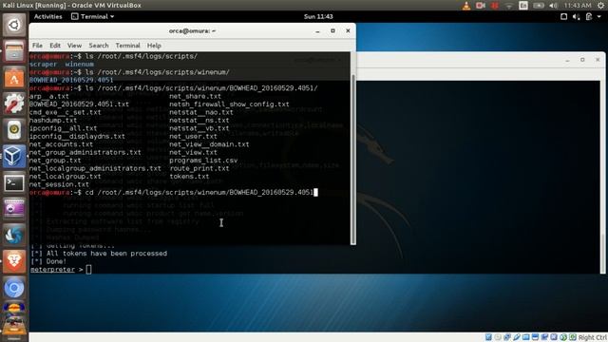The image size is (608, 342).
Task: Click net_view__domain.txt in listing
Action: 209,144
